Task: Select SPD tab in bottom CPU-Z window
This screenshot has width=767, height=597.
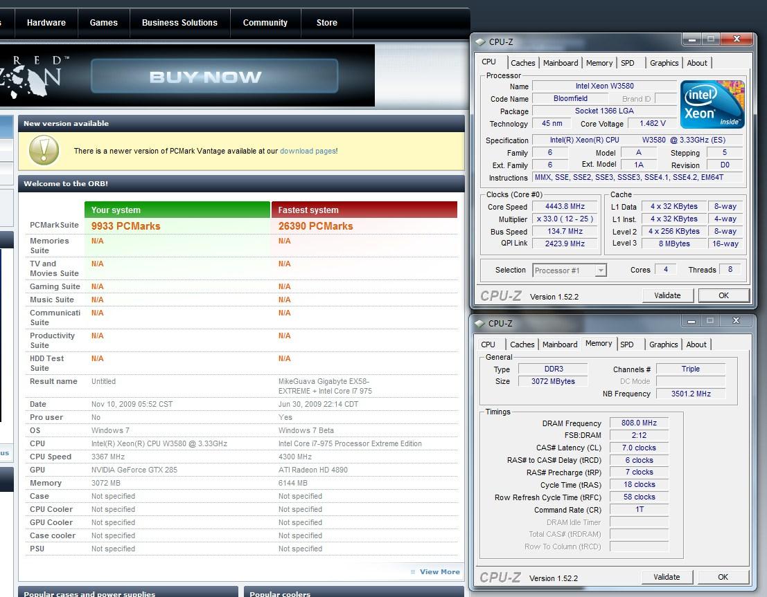Action: tap(626, 345)
